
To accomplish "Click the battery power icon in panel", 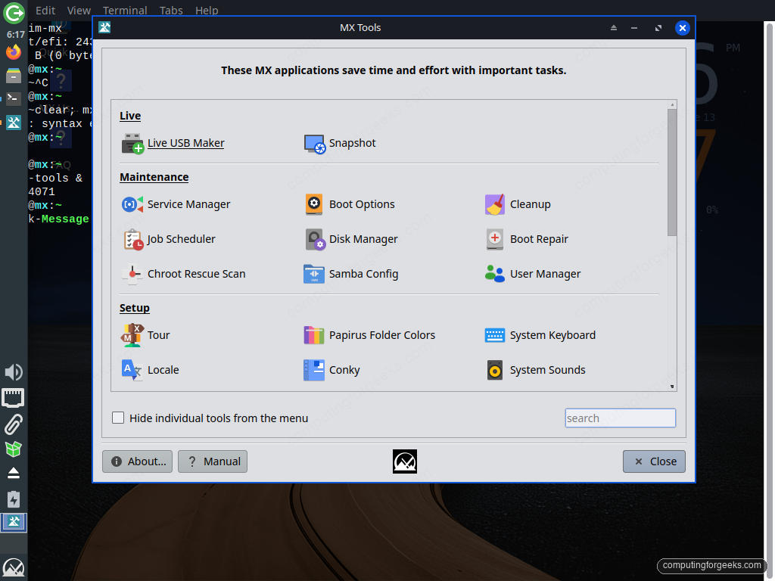I will tap(14, 499).
